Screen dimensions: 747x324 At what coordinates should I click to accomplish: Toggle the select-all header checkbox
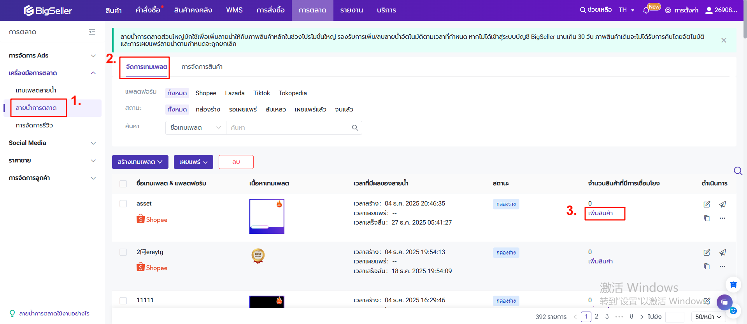click(x=123, y=183)
